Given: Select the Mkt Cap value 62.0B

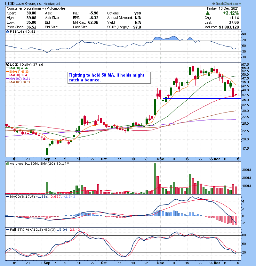Looking at the screenshot, I should (x=93, y=22).
